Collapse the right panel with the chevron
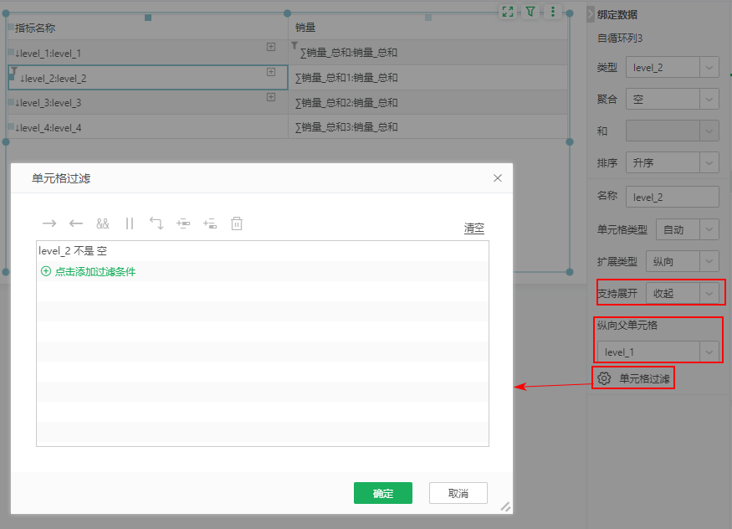 tap(591, 14)
